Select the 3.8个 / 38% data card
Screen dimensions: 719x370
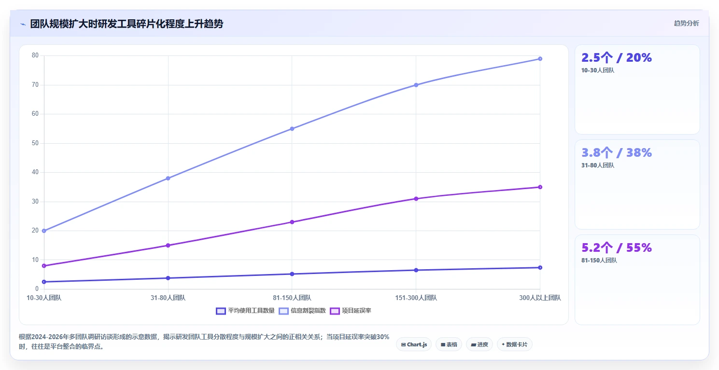click(637, 184)
